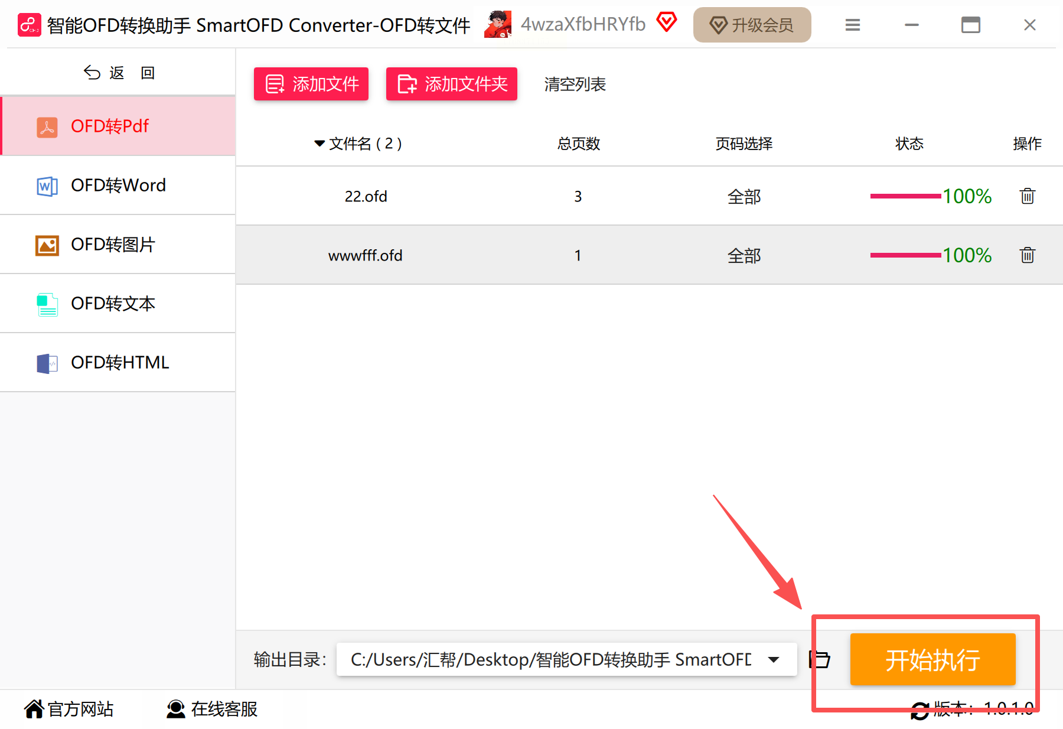Click the headset icon for 在线客服
1063x729 pixels.
point(176,709)
